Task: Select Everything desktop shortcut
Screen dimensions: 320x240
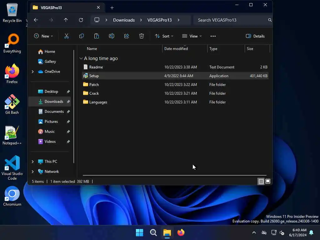Action: click(12, 43)
